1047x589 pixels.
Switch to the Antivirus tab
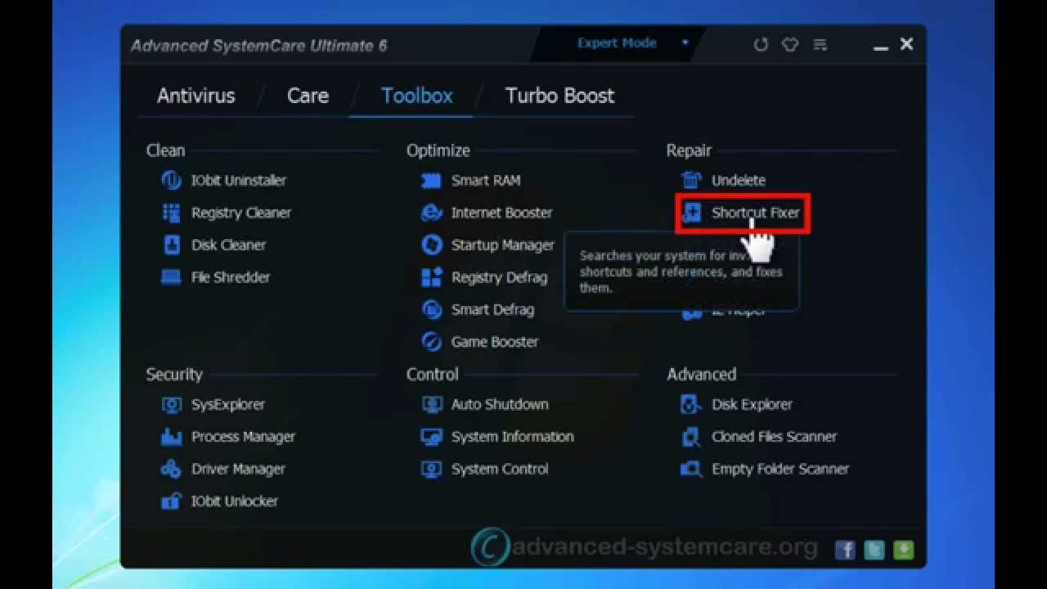coord(196,96)
